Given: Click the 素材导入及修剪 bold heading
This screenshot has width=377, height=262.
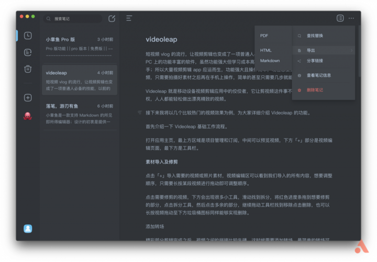Looking at the screenshot, I should point(162,162).
